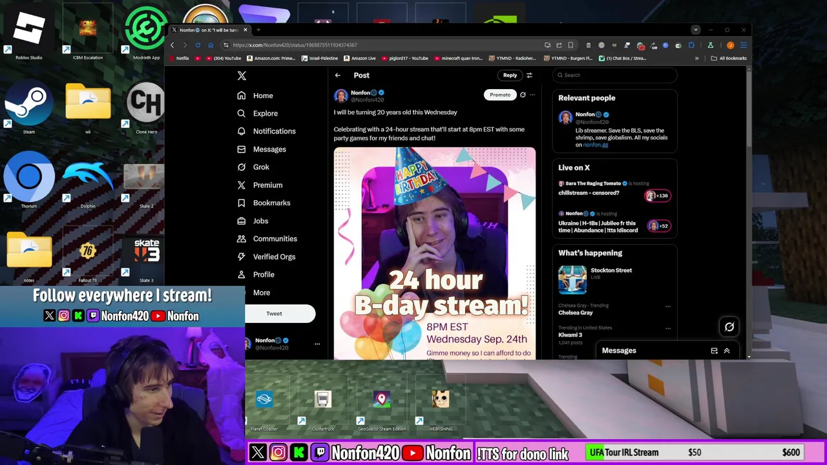This screenshot has width=827, height=465.
Task: Open piglord17 - YouTube bookmark
Action: [x=404, y=58]
